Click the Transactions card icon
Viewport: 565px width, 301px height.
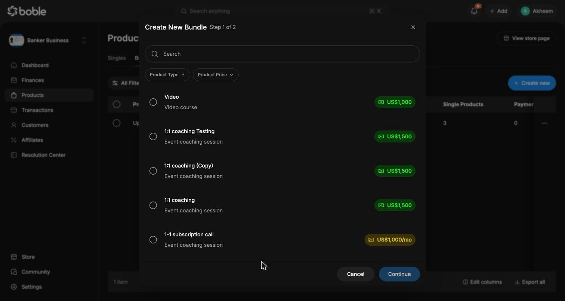(14, 110)
